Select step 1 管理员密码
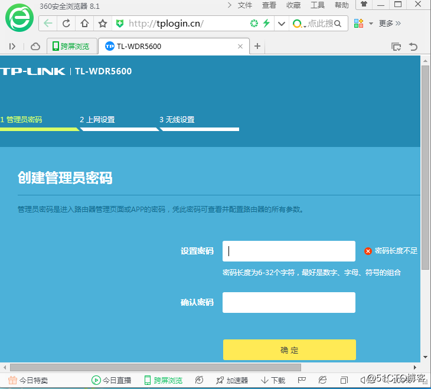The height and width of the screenshot is (389, 431). 21,120
